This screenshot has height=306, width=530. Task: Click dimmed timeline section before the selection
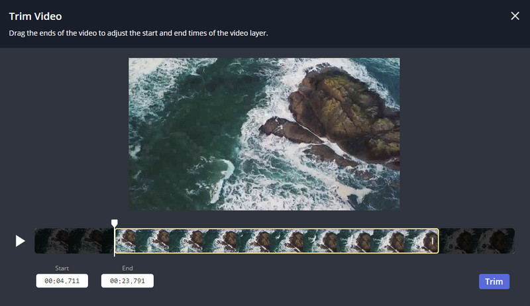coord(74,241)
